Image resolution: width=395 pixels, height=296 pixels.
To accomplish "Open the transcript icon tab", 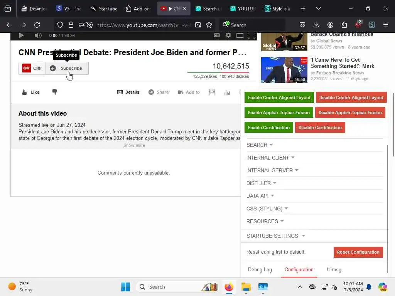I will 212,92.
